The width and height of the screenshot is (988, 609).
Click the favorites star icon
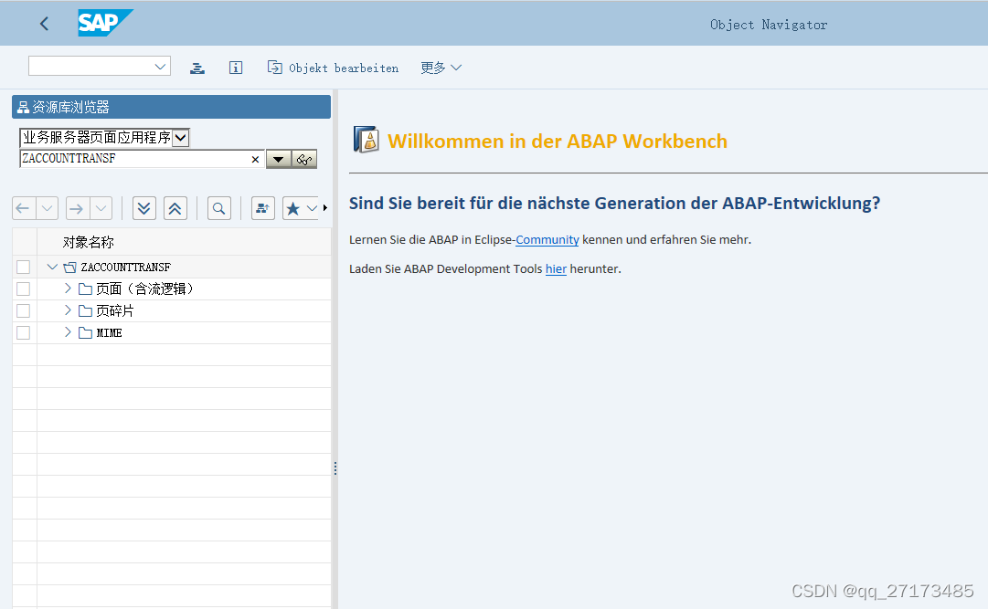[293, 208]
